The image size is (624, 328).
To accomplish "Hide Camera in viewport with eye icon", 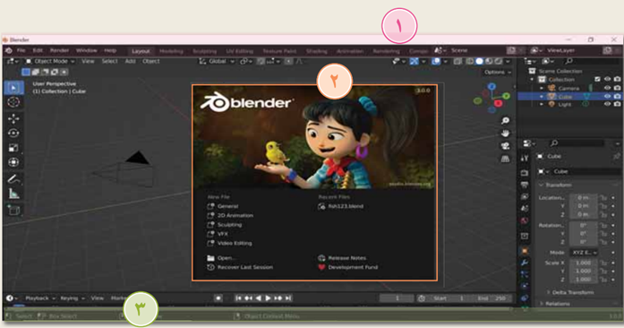I will coord(607,88).
